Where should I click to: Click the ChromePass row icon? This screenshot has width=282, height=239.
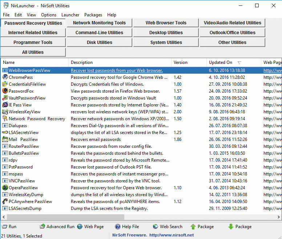(5, 77)
